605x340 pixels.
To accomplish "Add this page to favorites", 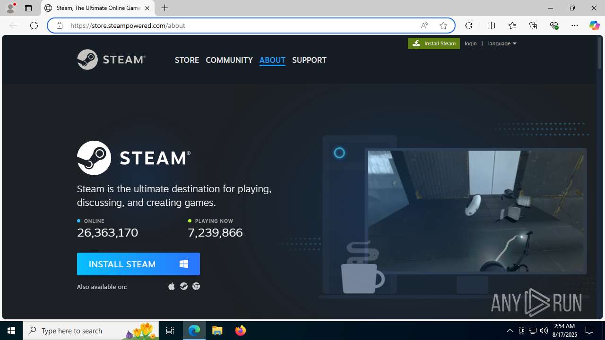I will pos(443,25).
